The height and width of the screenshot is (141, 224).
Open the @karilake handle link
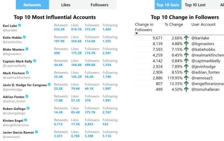[x=10, y=30]
